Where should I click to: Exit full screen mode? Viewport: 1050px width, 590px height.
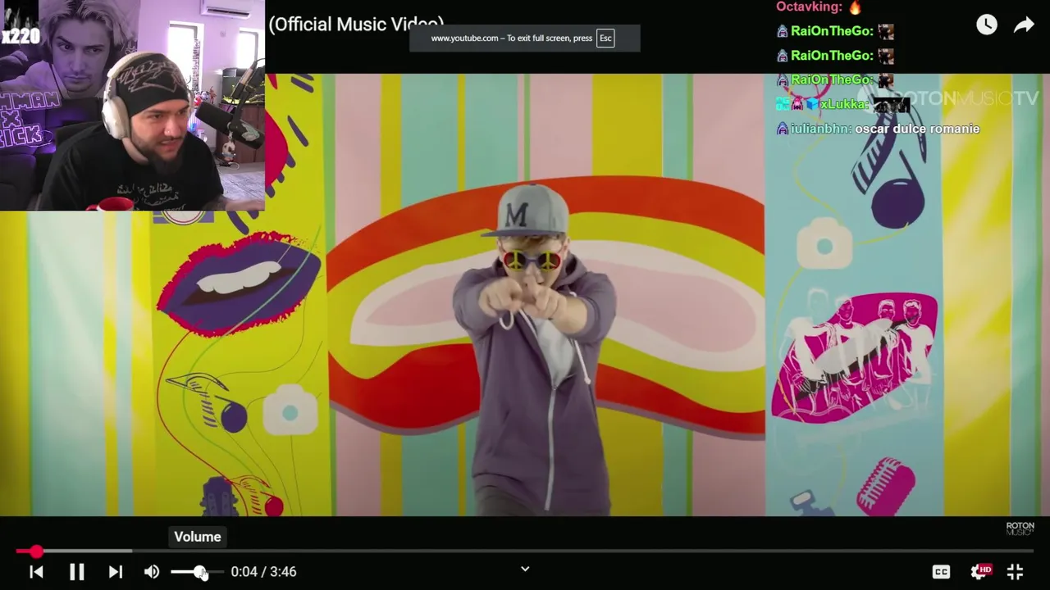[x=1015, y=572]
